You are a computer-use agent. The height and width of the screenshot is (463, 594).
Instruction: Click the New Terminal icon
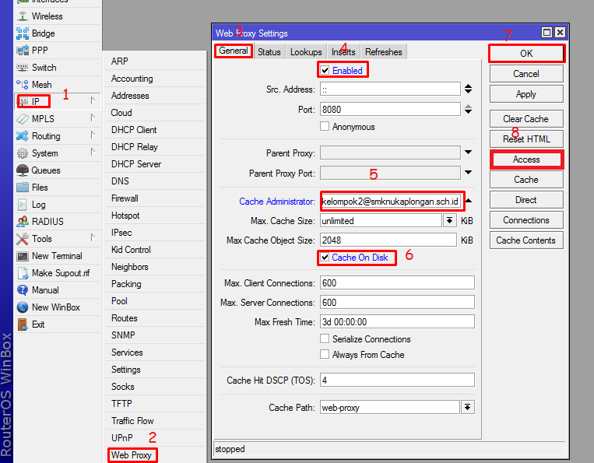[x=23, y=256]
